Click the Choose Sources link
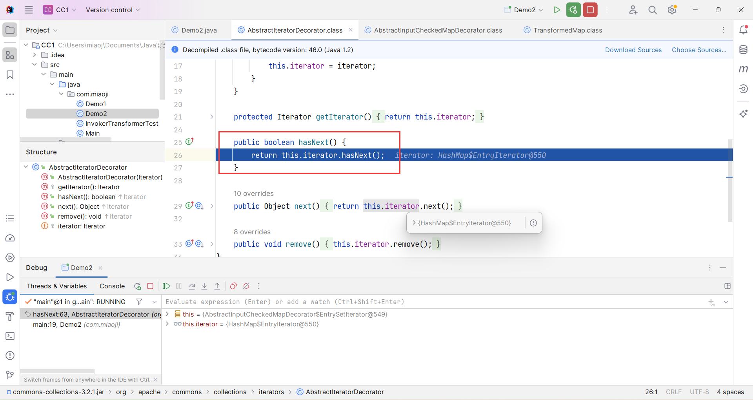Image resolution: width=753 pixels, height=400 pixels. coord(699,50)
